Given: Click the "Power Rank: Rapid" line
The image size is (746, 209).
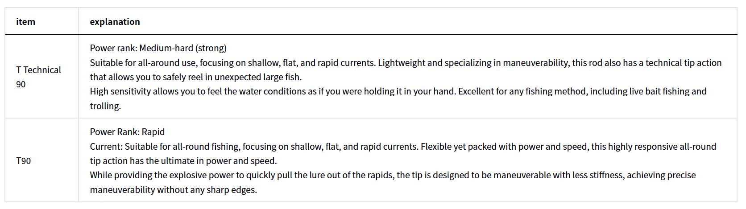Looking at the screenshot, I should [x=127, y=132].
